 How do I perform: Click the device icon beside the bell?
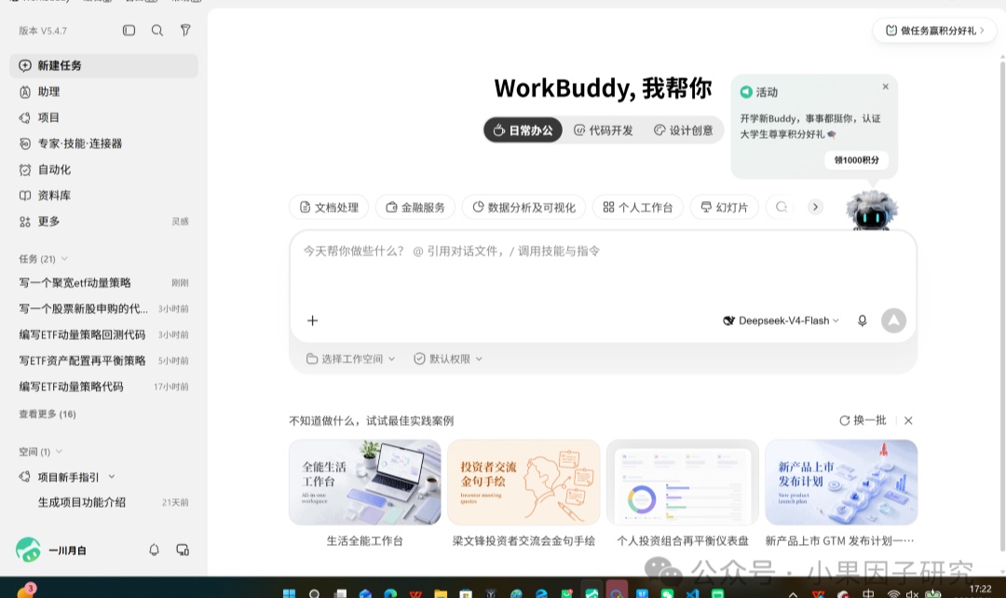(183, 550)
